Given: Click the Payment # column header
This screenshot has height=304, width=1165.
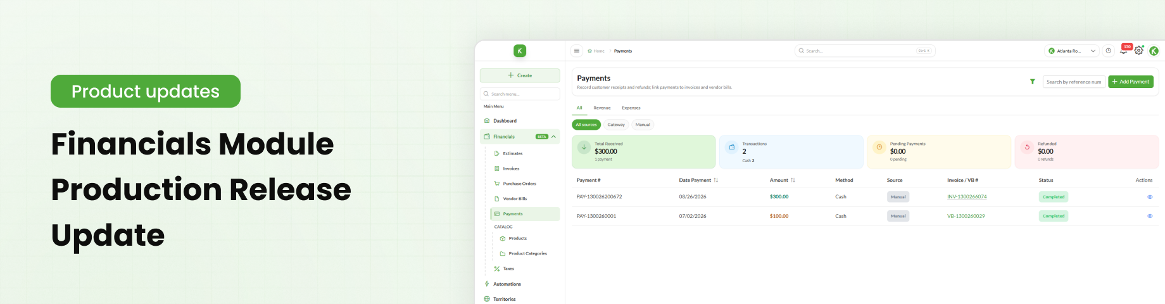Looking at the screenshot, I should tap(589, 180).
